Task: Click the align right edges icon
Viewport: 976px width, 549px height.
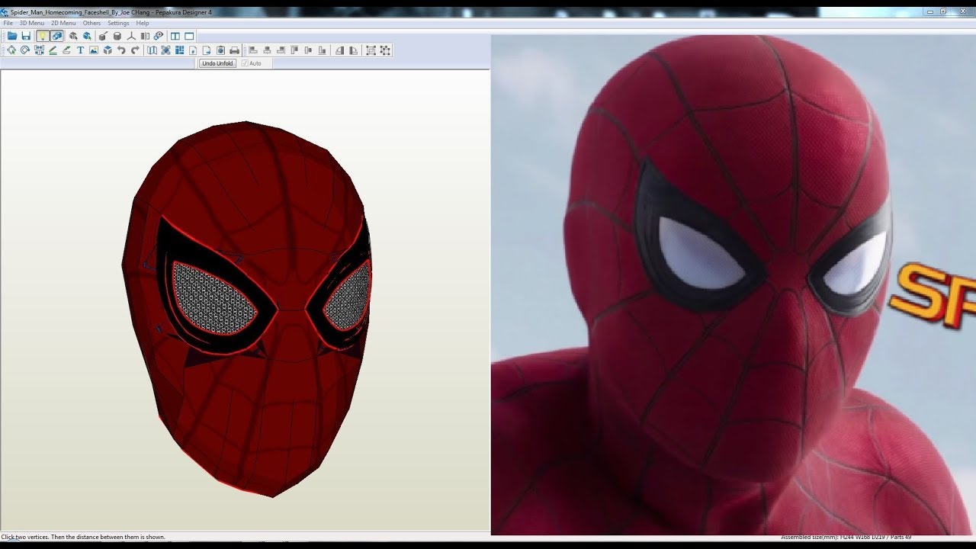Action: [281, 50]
